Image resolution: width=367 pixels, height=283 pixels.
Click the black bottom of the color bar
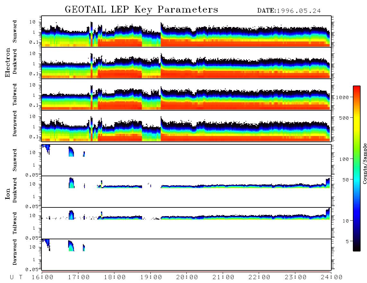click(x=357, y=248)
